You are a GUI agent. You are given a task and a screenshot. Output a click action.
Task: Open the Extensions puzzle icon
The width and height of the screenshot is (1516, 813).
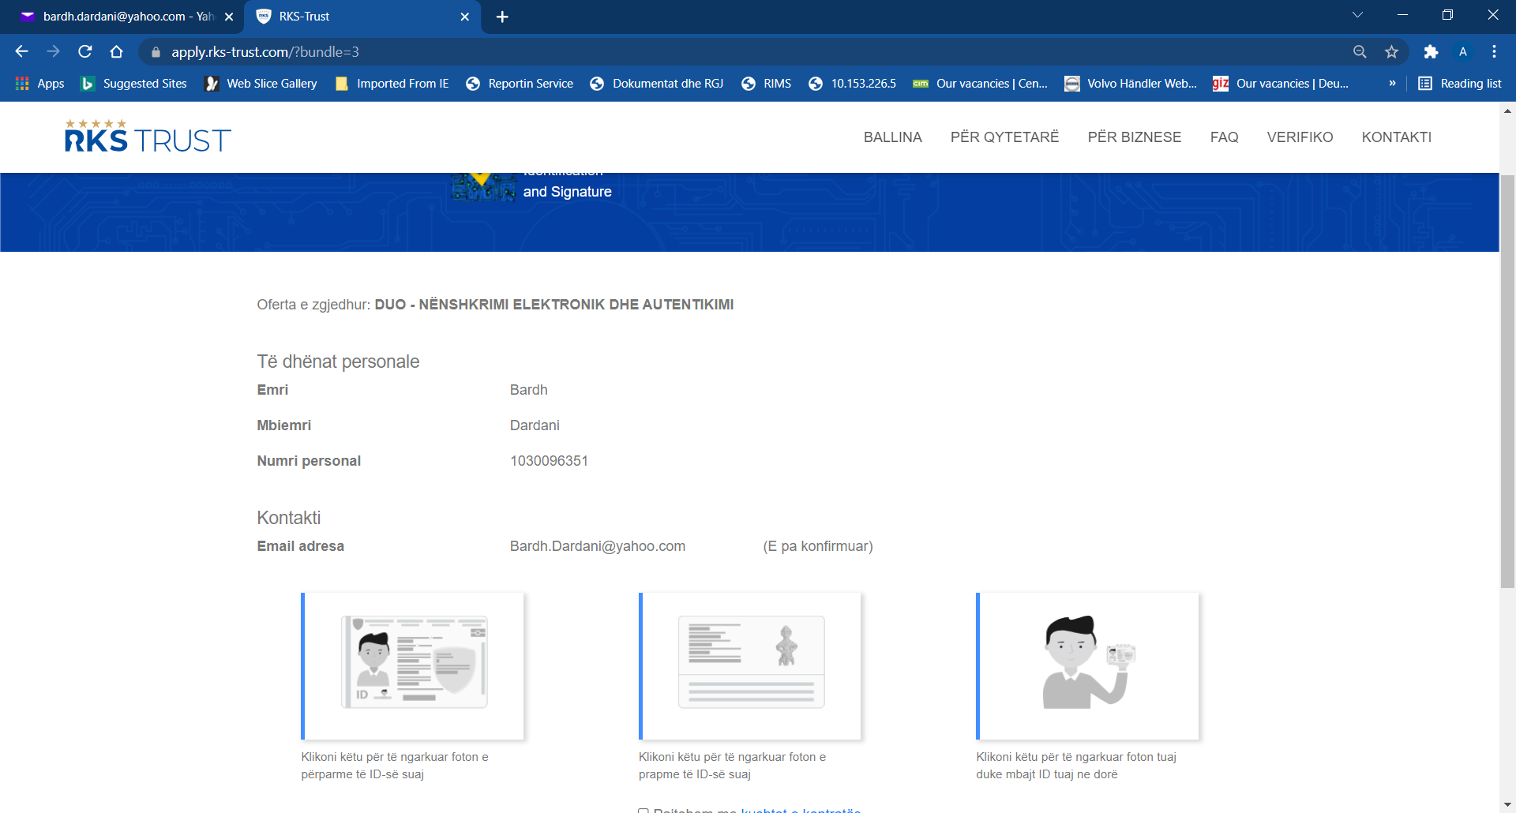point(1431,51)
